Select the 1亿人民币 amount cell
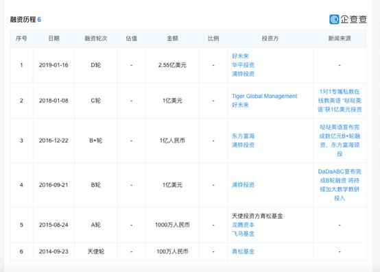Screen dimensions: 380x272 172,140
